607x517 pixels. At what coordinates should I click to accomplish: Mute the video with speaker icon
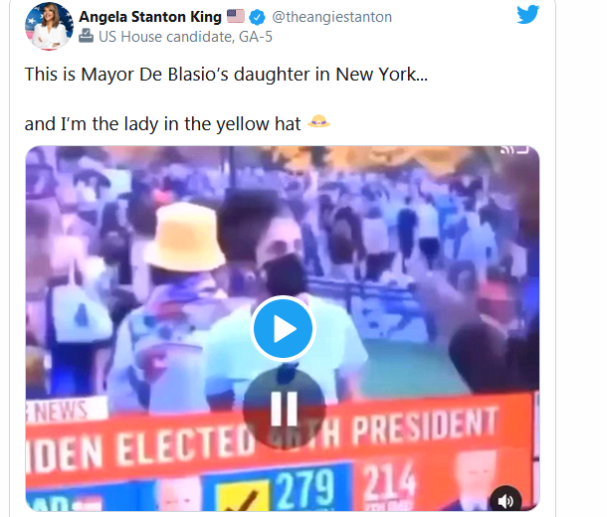[x=506, y=500]
